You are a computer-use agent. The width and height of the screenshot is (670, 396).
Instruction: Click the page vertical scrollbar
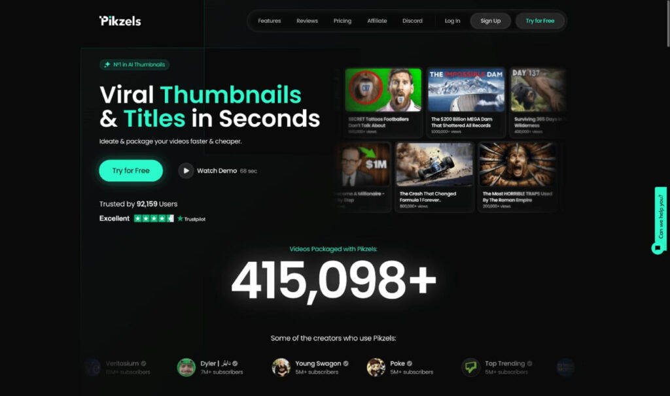[668, 24]
